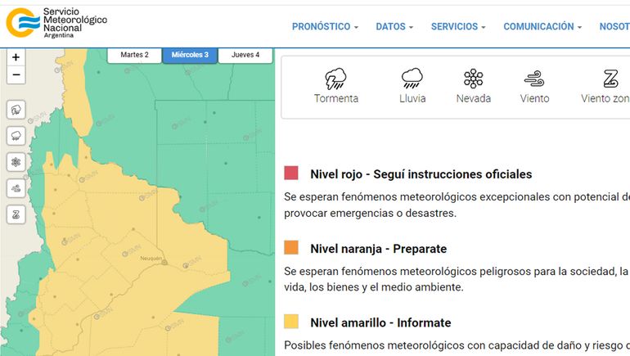Zoom in on the alert map
The height and width of the screenshot is (356, 630).
pos(16,57)
